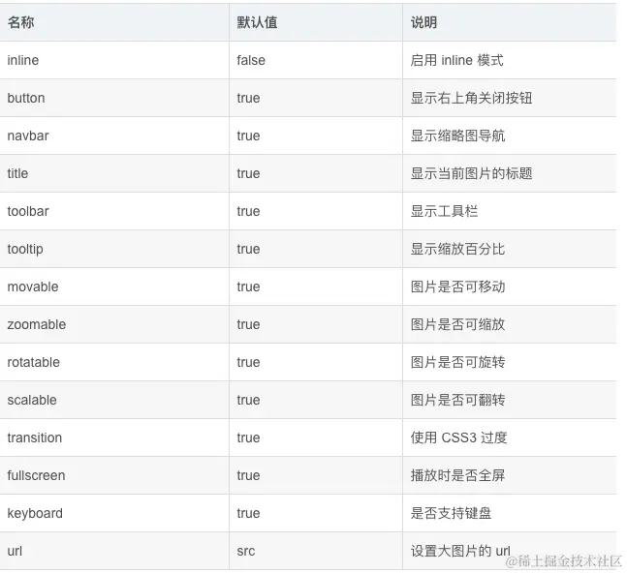The height and width of the screenshot is (573, 627).
Task: Click the false default value for inline
Action: click(x=251, y=60)
